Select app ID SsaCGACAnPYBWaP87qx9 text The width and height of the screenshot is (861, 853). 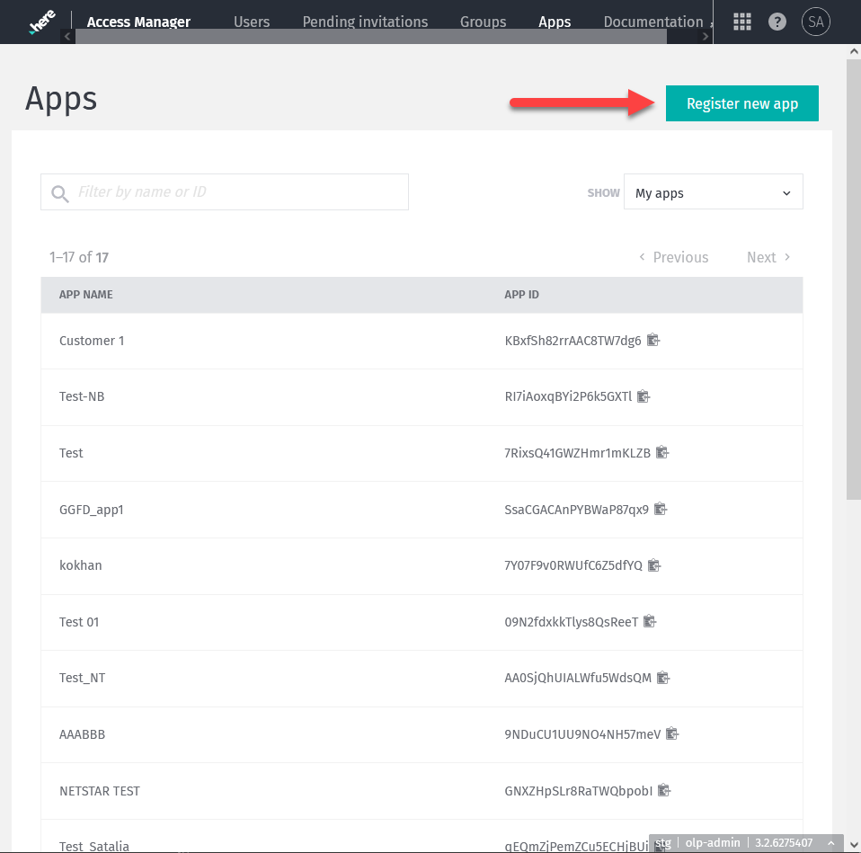(x=577, y=510)
